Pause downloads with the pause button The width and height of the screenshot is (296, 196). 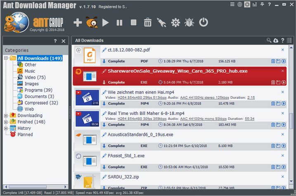(119, 23)
